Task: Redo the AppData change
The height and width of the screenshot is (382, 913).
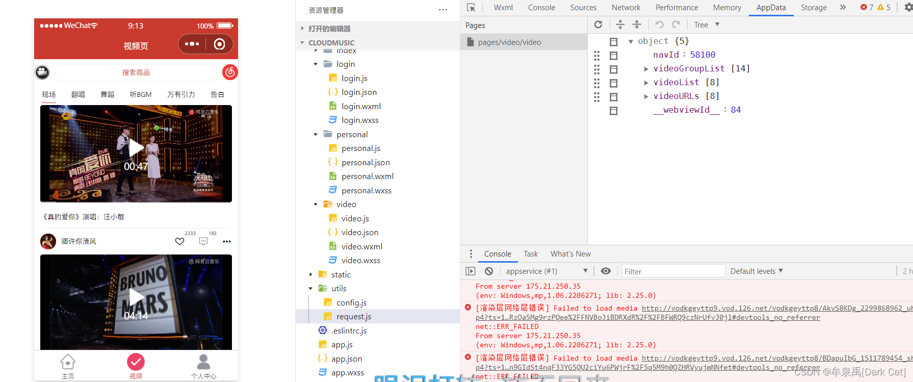Action: pos(676,24)
